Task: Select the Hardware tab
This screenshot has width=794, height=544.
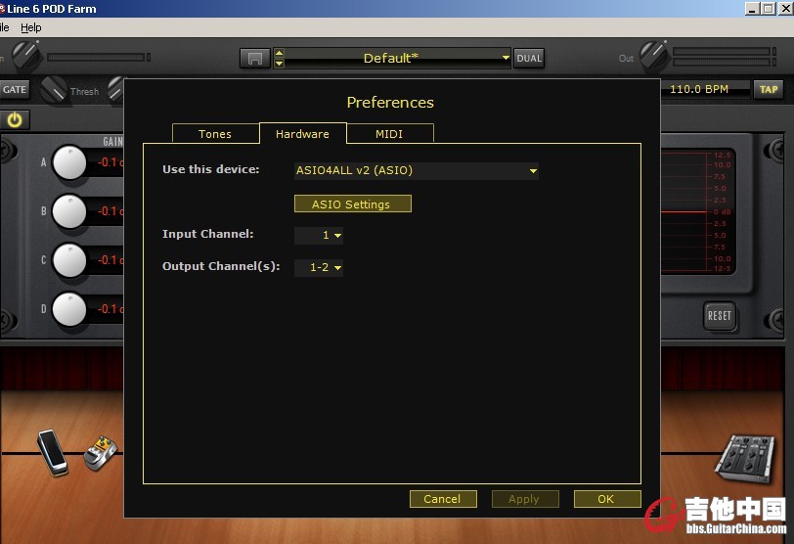Action: click(303, 134)
